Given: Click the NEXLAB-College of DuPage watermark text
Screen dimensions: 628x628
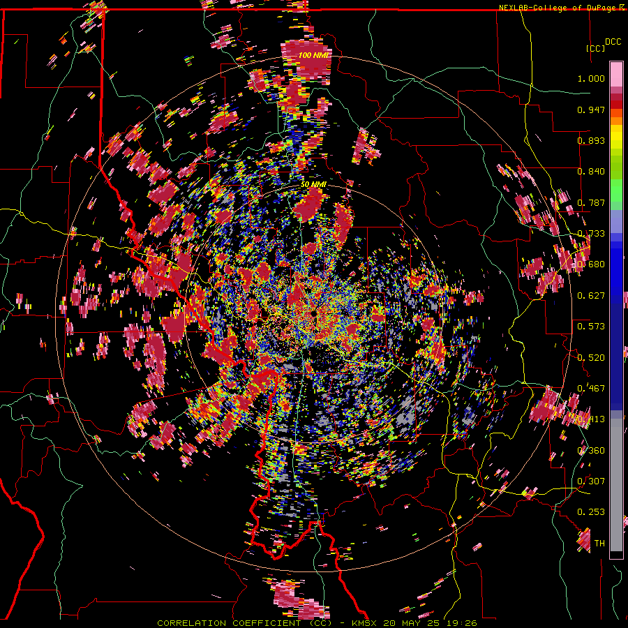Looking at the screenshot, I should click(x=562, y=8).
